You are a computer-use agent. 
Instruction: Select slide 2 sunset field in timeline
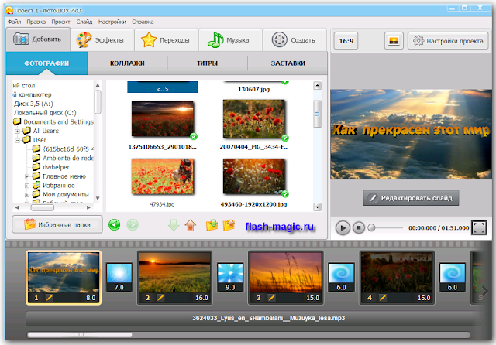174,278
